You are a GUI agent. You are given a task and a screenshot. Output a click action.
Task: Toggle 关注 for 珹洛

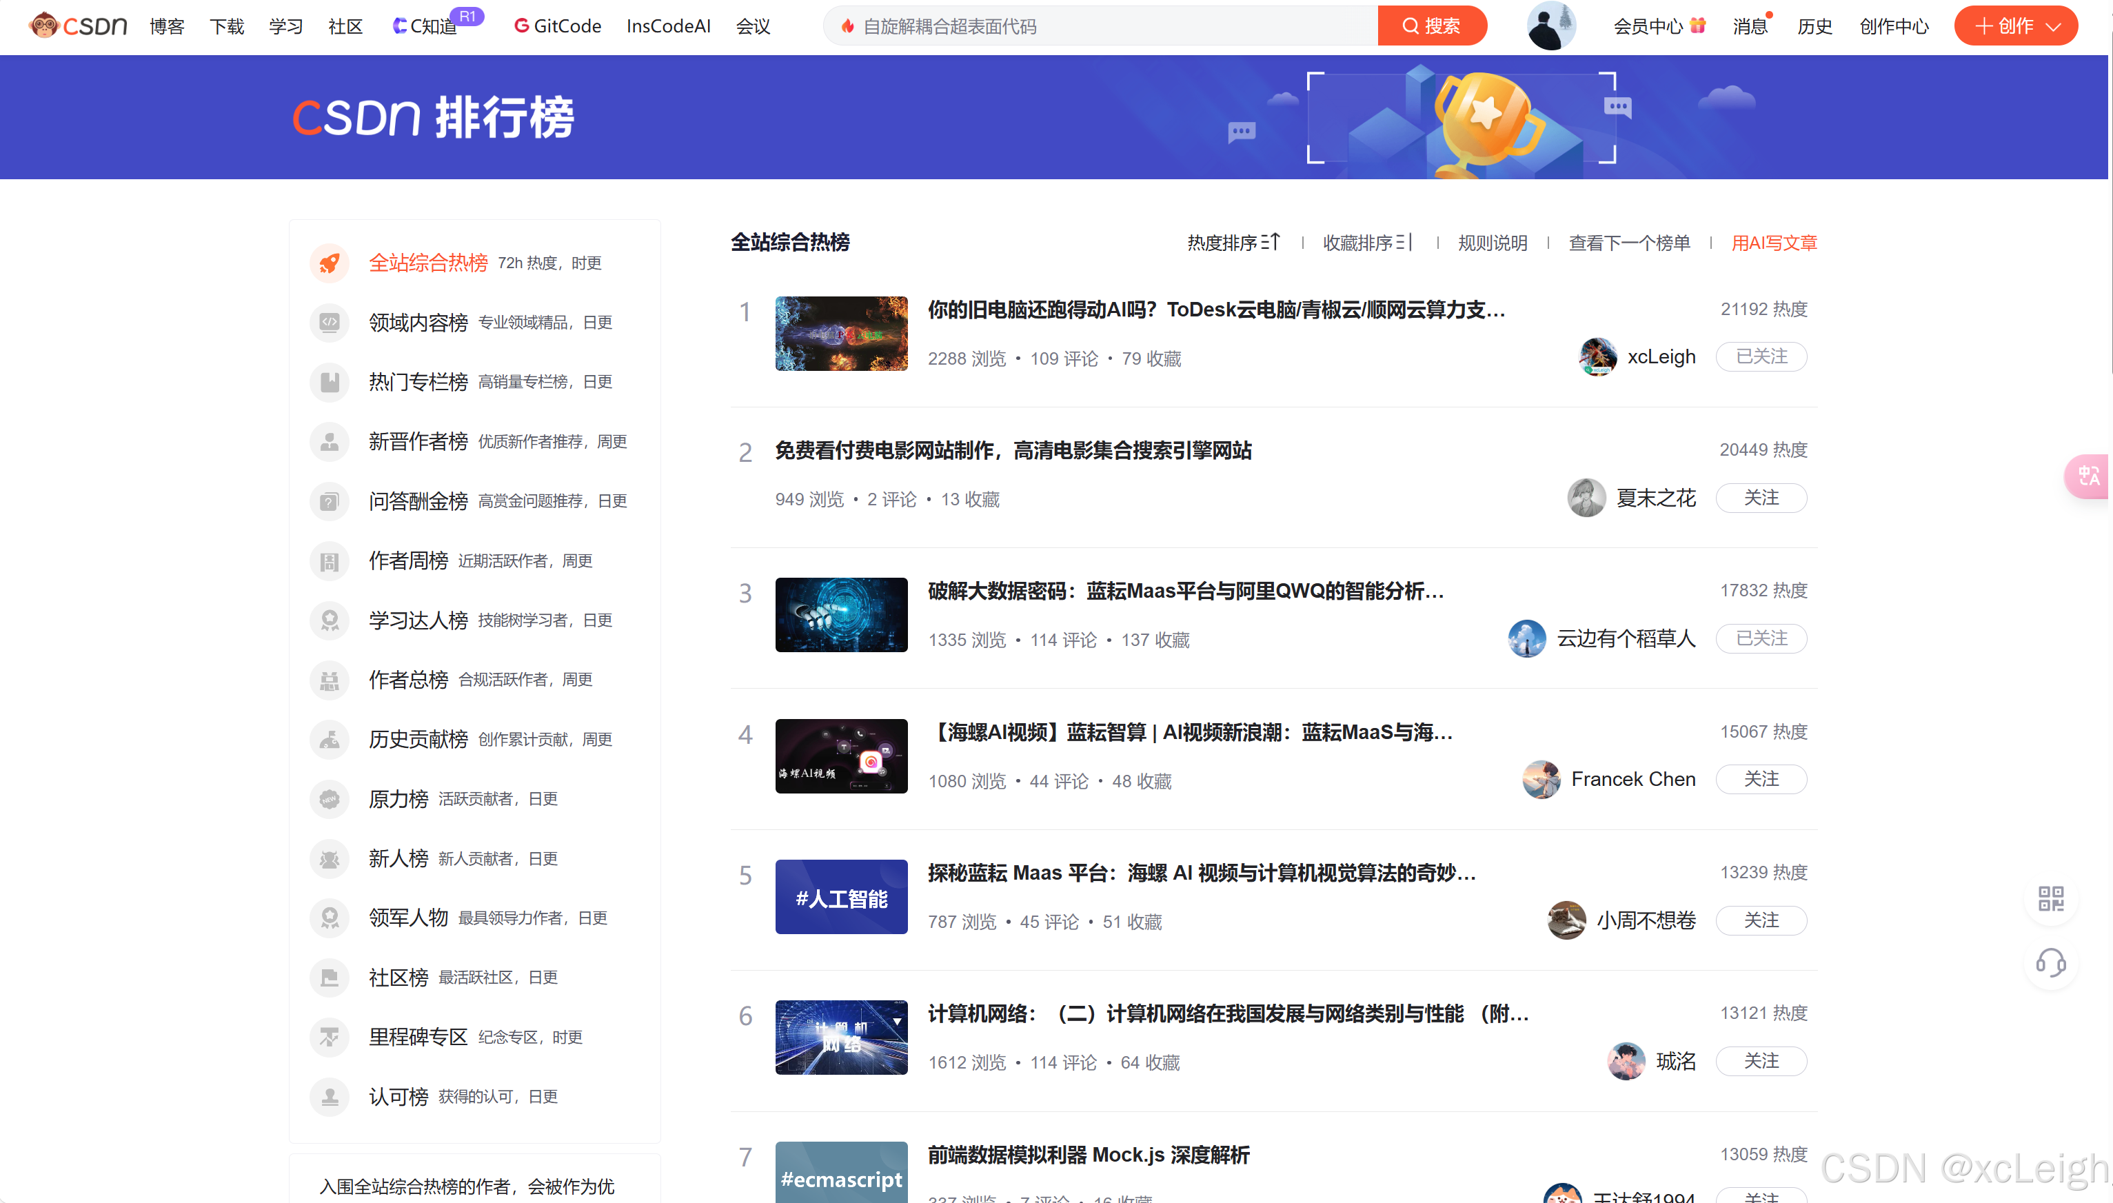(x=1761, y=1061)
